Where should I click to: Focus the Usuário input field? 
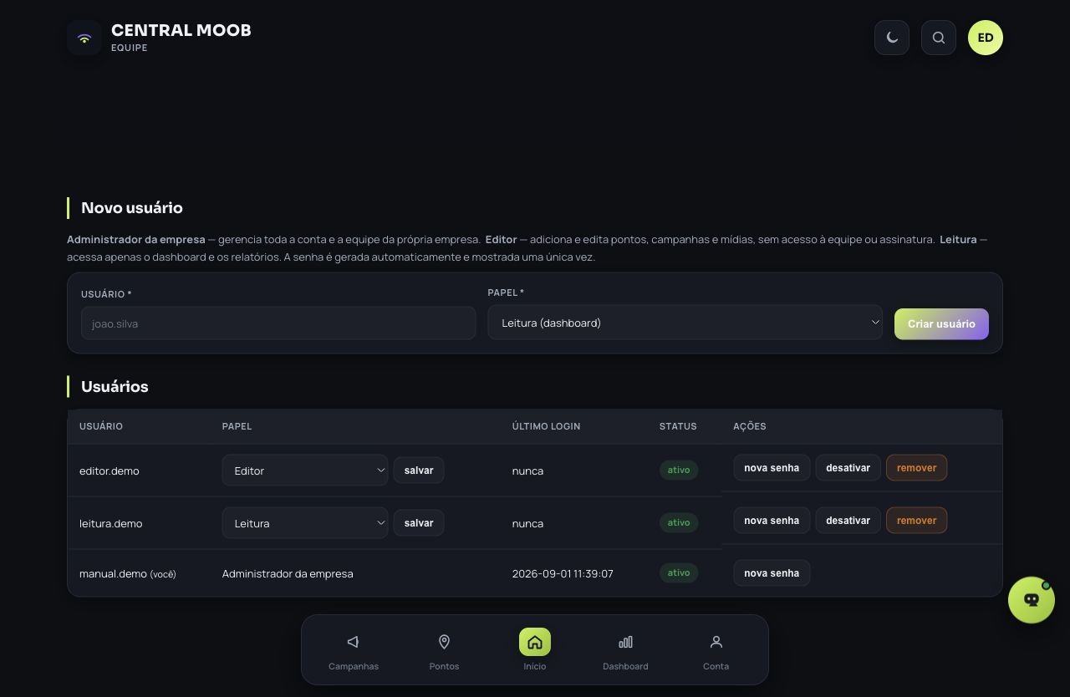point(278,323)
